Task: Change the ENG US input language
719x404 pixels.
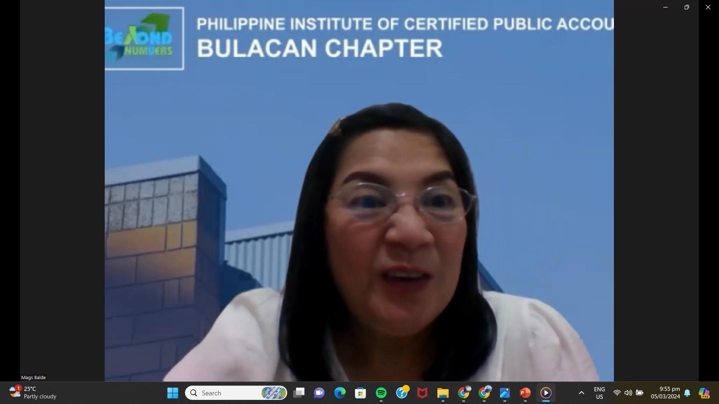Action: (x=599, y=393)
